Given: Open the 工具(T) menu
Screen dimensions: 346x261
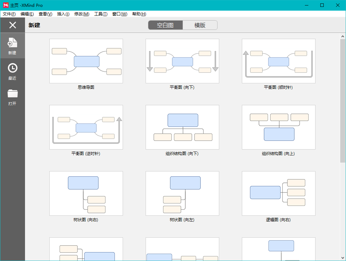Looking at the screenshot, I should pyautogui.click(x=101, y=14).
